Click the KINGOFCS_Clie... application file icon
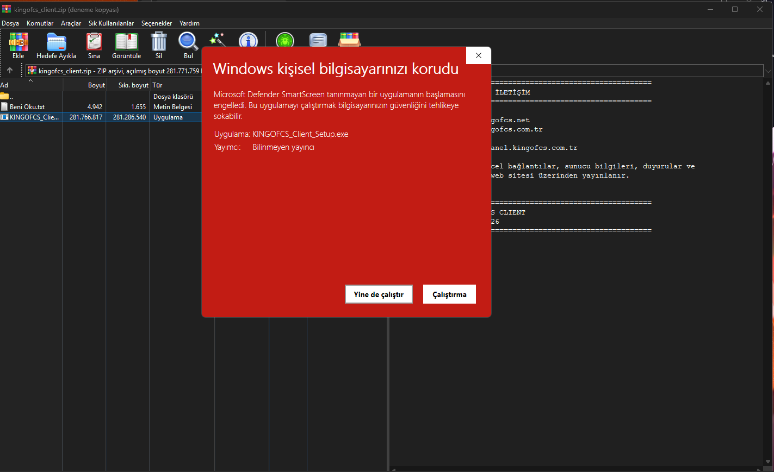The image size is (774, 472). [4, 117]
